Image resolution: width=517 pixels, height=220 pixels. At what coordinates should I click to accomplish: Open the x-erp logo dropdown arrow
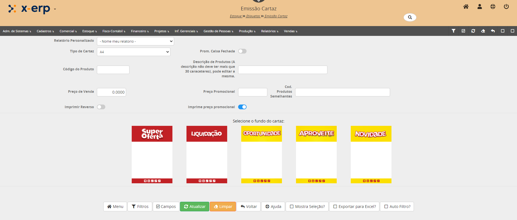coord(55,9)
